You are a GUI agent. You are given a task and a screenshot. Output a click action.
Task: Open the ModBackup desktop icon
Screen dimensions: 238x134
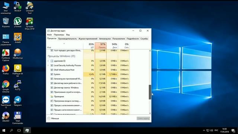17,54
